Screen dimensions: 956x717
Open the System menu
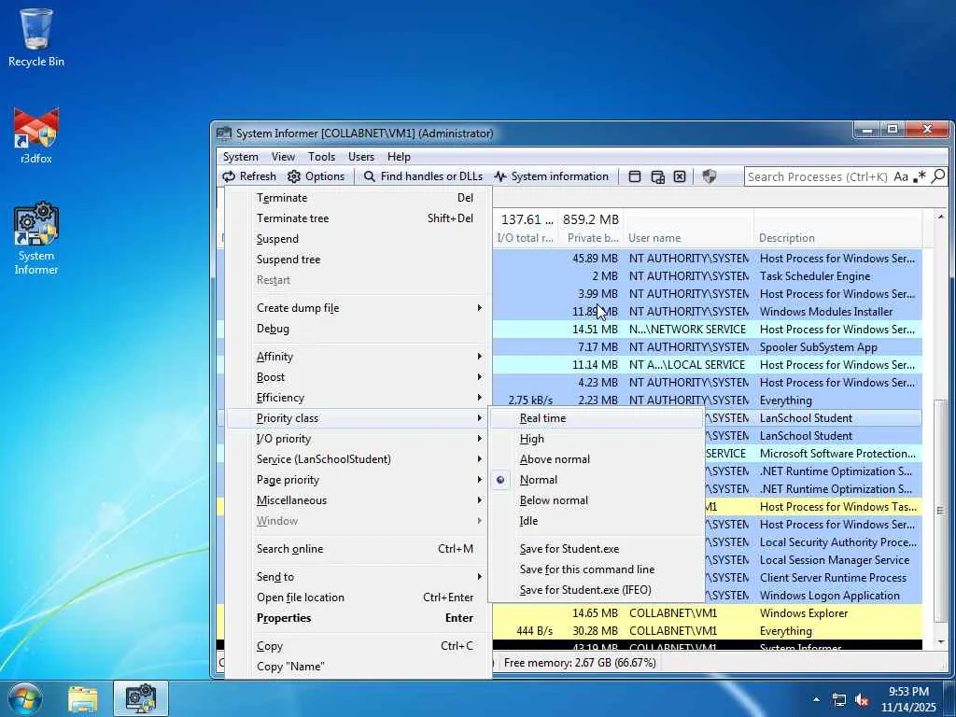pyautogui.click(x=240, y=157)
